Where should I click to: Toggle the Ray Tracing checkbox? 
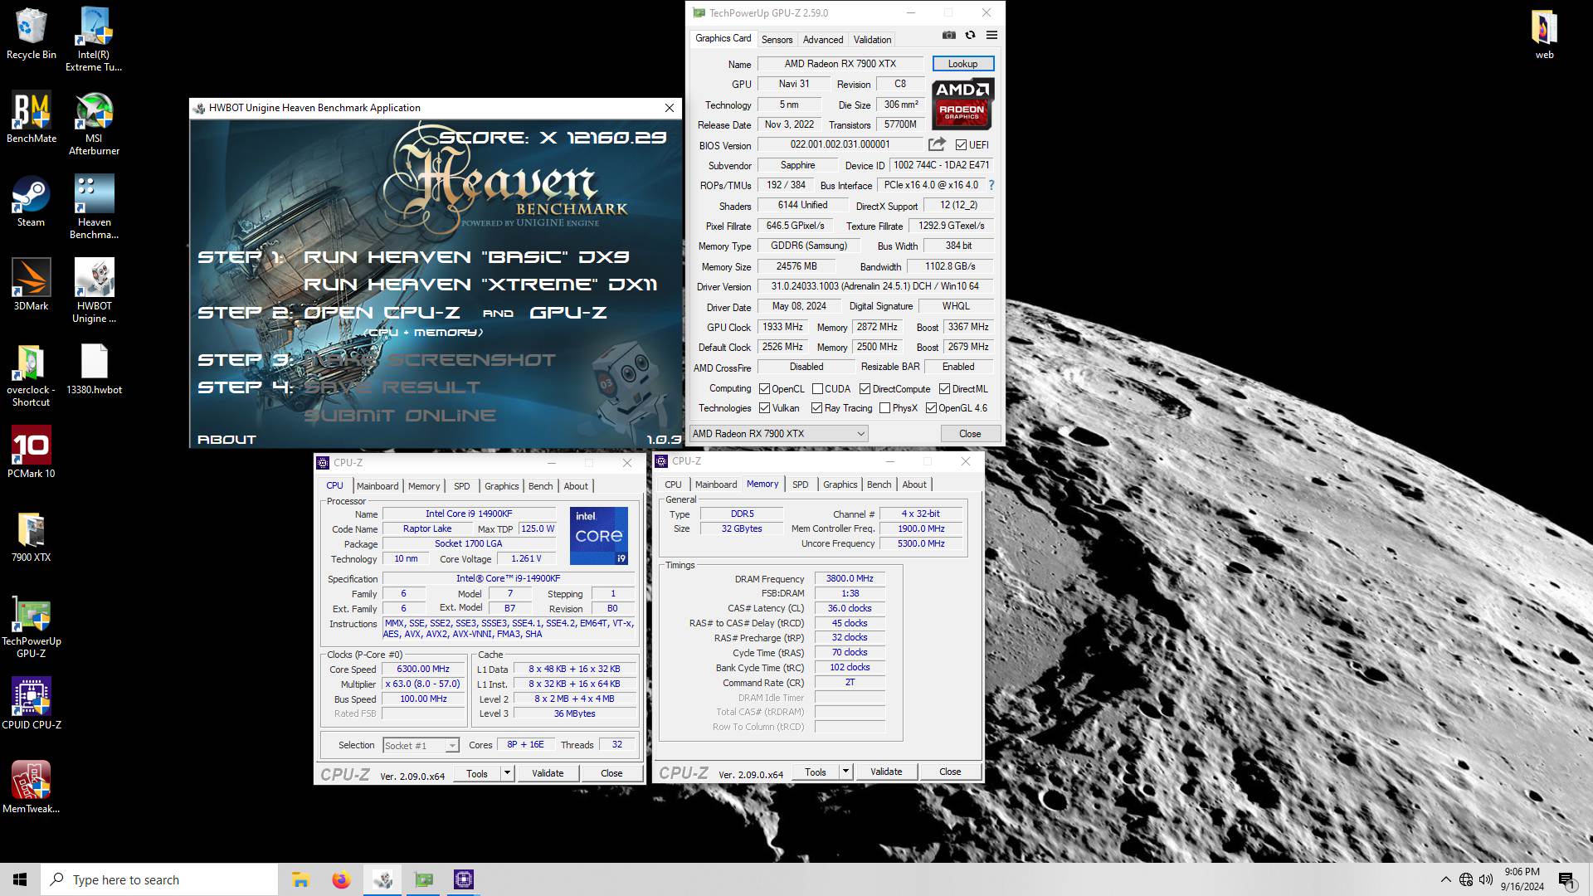pos(816,408)
